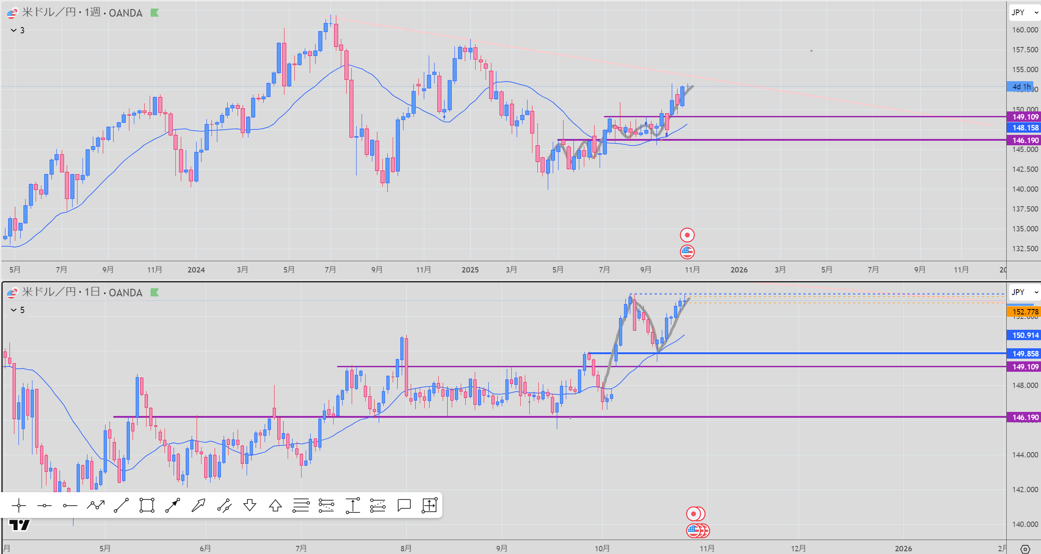Select the horizontal line tool
This screenshot has width=1041, height=554.
point(44,505)
